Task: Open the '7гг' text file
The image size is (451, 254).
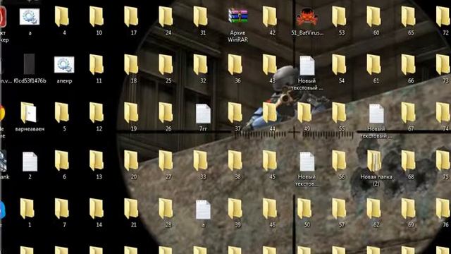Action: 203,114
